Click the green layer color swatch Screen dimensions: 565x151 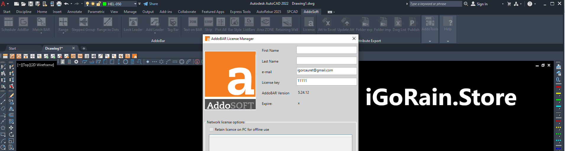pyautogui.click(x=105, y=4)
